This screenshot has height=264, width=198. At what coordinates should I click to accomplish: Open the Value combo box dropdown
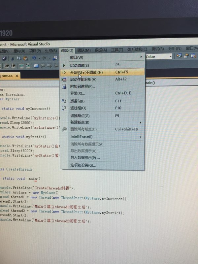[171, 56]
